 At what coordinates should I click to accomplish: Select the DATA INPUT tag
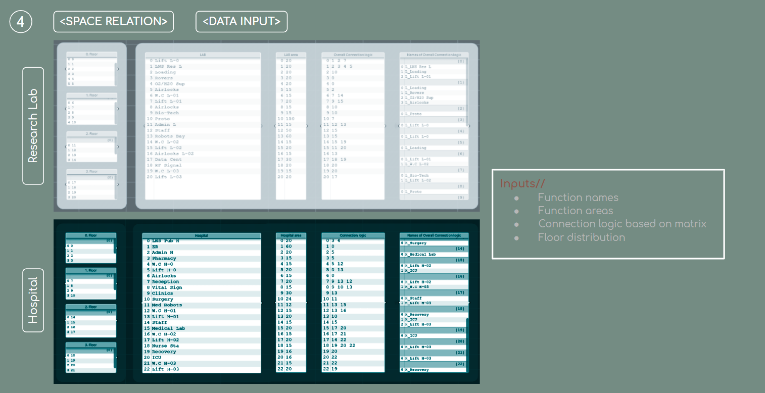242,22
